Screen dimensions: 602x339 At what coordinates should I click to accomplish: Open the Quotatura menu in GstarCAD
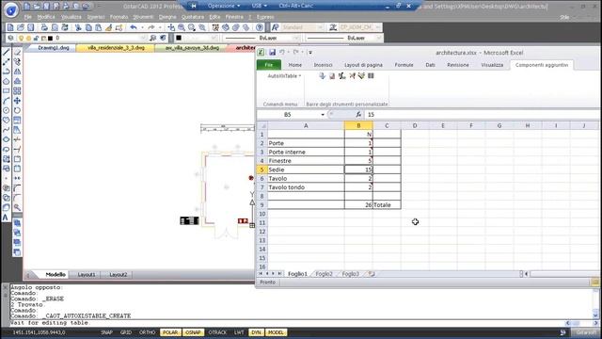[x=193, y=17]
